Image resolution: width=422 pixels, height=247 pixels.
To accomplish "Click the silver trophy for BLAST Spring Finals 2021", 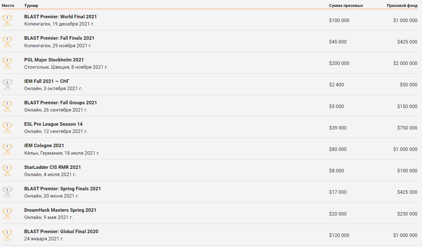I will pos(7,192).
